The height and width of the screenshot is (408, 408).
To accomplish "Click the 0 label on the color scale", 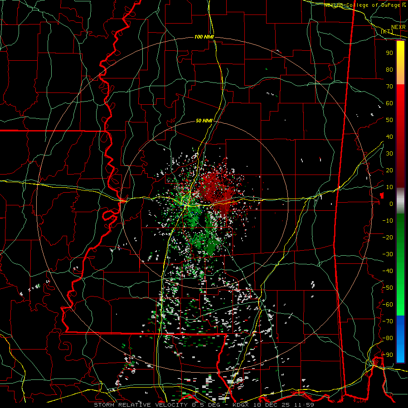I will click(x=391, y=204).
